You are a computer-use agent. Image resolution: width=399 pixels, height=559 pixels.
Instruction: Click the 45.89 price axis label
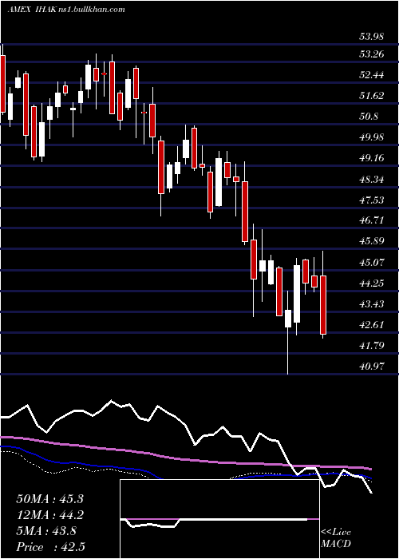point(372,240)
